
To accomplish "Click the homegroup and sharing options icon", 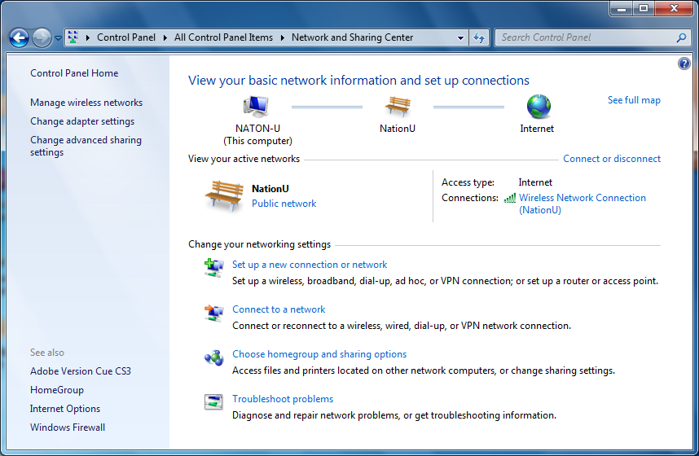I will tap(213, 357).
